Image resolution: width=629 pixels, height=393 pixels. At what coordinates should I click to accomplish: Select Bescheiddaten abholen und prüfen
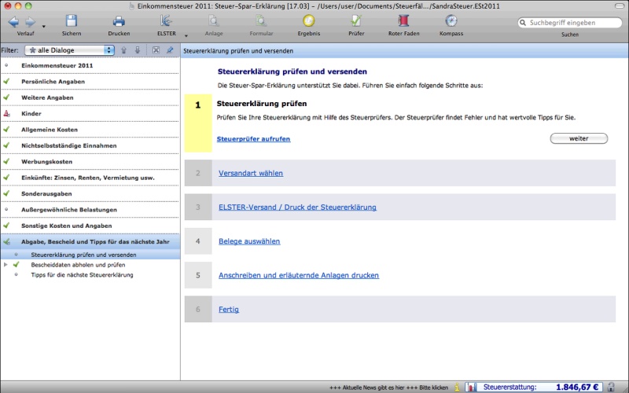(x=78, y=265)
